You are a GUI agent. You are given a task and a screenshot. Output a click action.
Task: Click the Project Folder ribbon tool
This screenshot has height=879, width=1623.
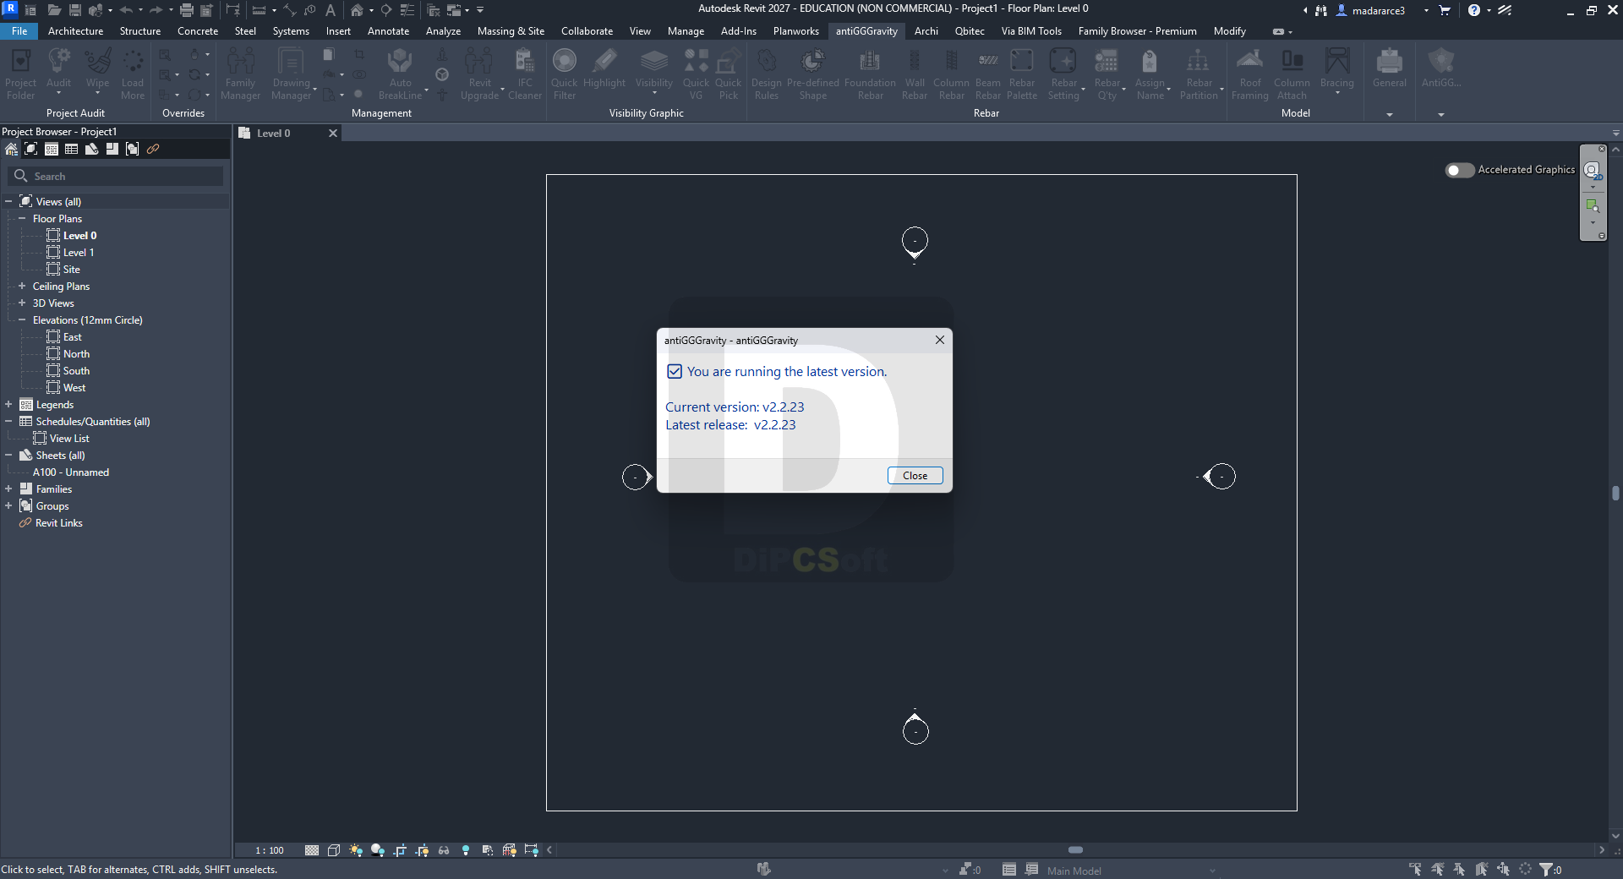(20, 74)
